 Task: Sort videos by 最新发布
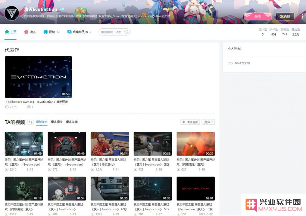[x=42, y=122]
